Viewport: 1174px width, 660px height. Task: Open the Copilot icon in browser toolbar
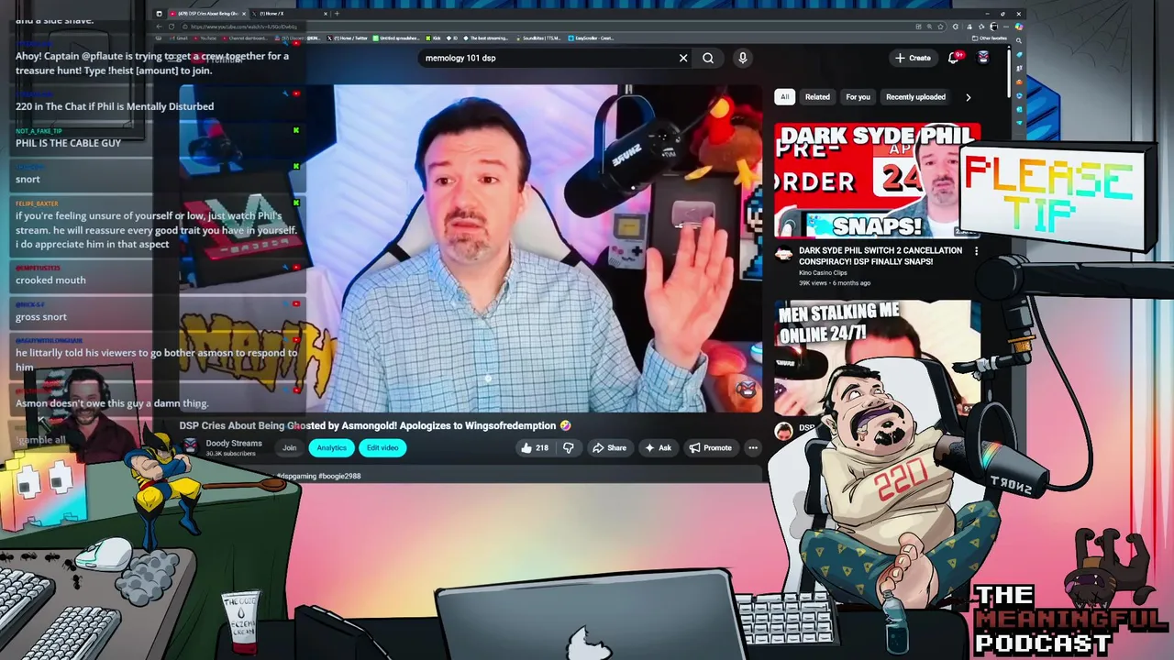1018,27
